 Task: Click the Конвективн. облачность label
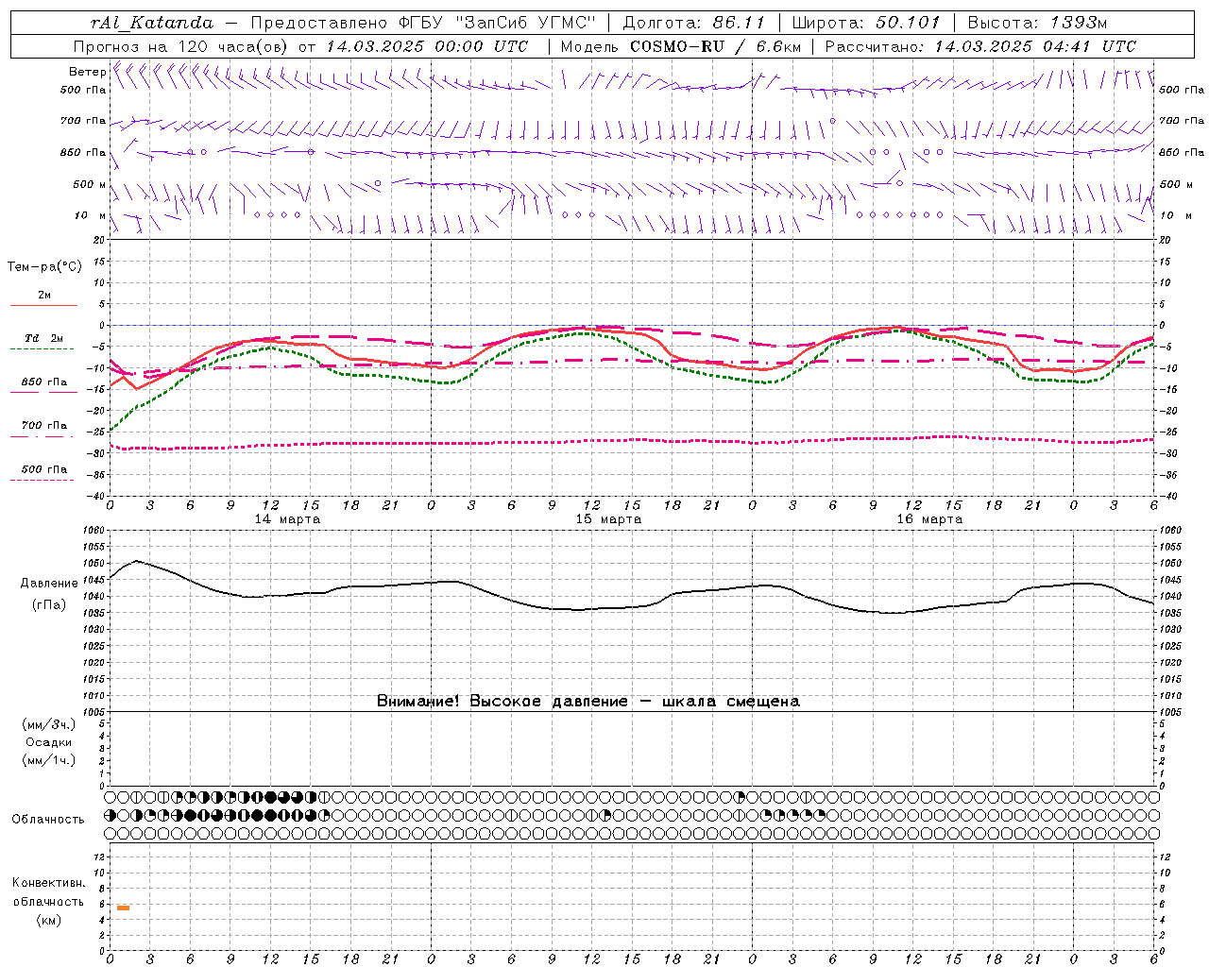tap(48, 892)
